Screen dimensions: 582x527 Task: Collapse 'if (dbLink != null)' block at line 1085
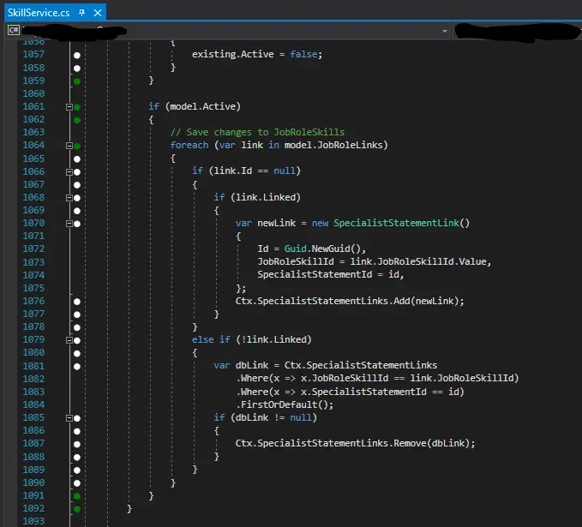[x=69, y=418]
